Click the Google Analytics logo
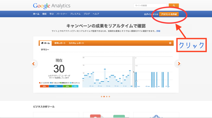 52,6
